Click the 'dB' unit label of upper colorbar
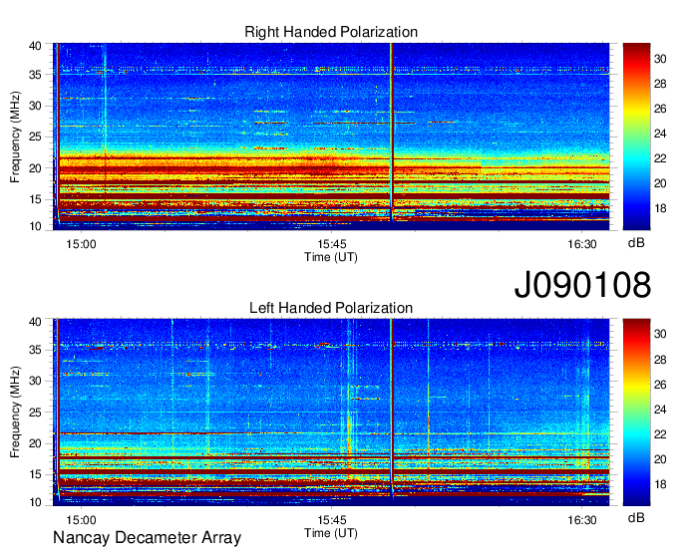This screenshot has width=678, height=550. coord(636,243)
